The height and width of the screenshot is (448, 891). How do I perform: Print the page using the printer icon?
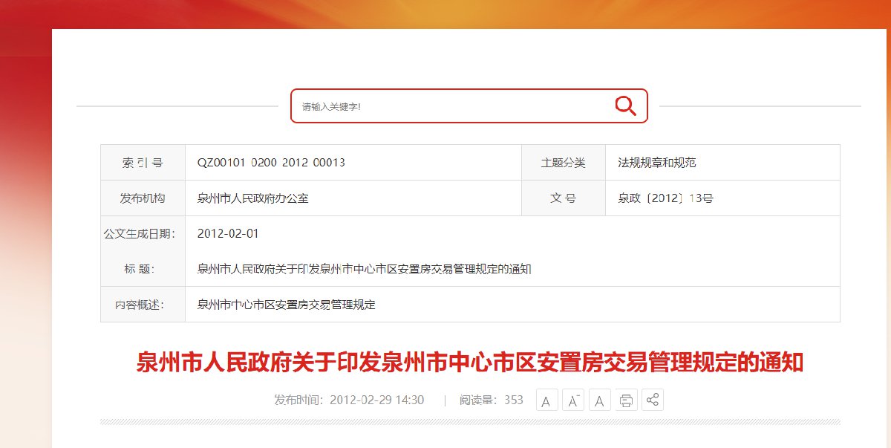pyautogui.click(x=626, y=400)
